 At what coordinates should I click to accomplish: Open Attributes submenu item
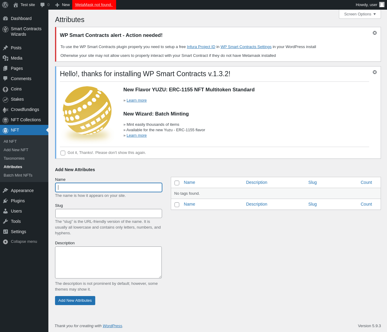click(13, 167)
